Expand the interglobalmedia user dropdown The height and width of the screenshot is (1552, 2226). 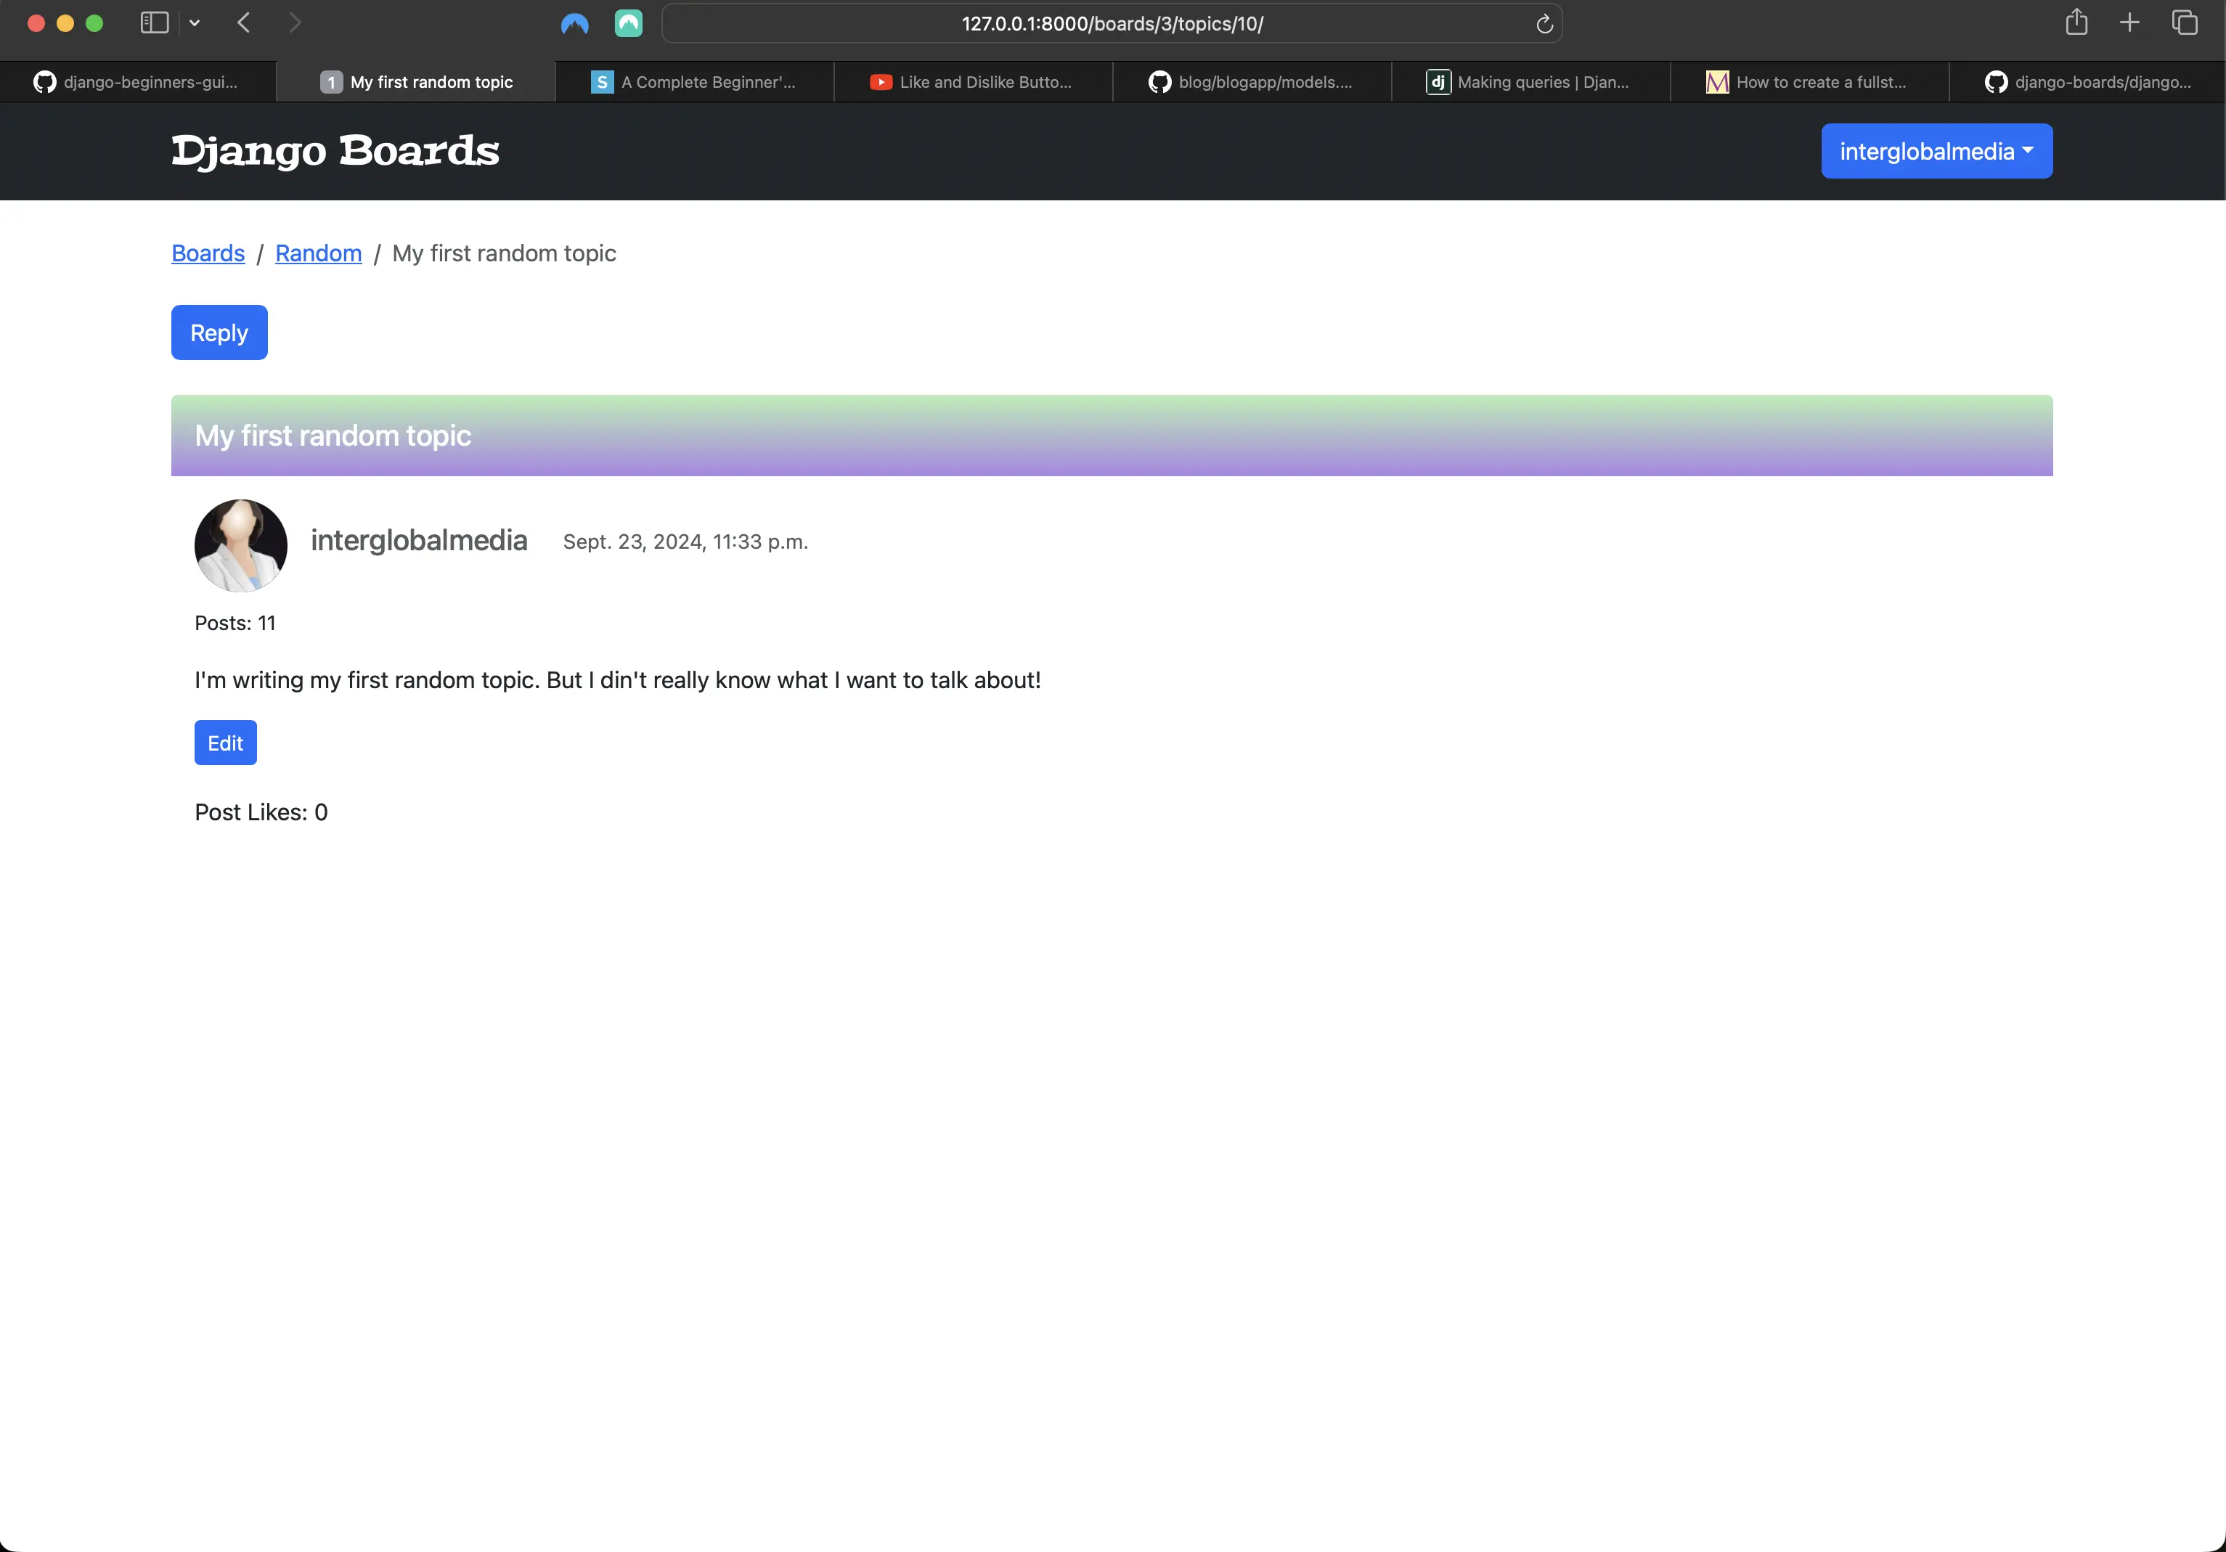point(1936,151)
